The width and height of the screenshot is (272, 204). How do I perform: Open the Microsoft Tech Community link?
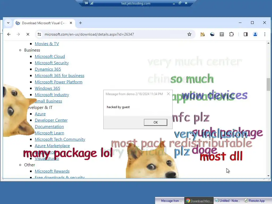tap(60, 139)
